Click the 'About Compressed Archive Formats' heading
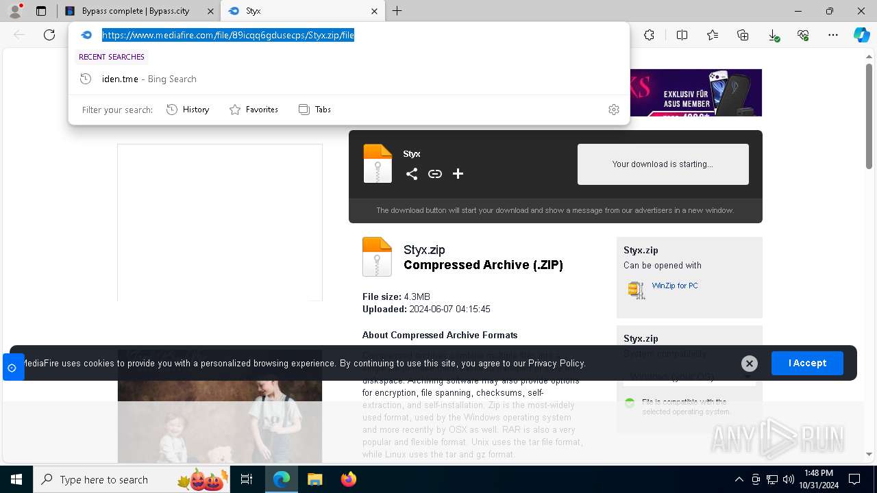 pos(440,335)
